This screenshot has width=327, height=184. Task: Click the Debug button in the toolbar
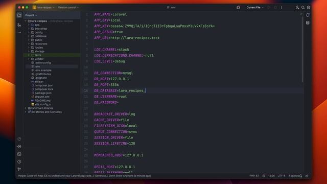pyautogui.click(x=275, y=8)
